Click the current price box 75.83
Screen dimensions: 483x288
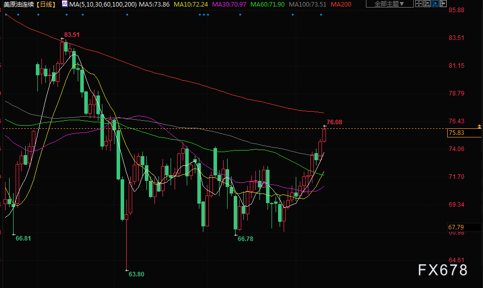(x=464, y=133)
